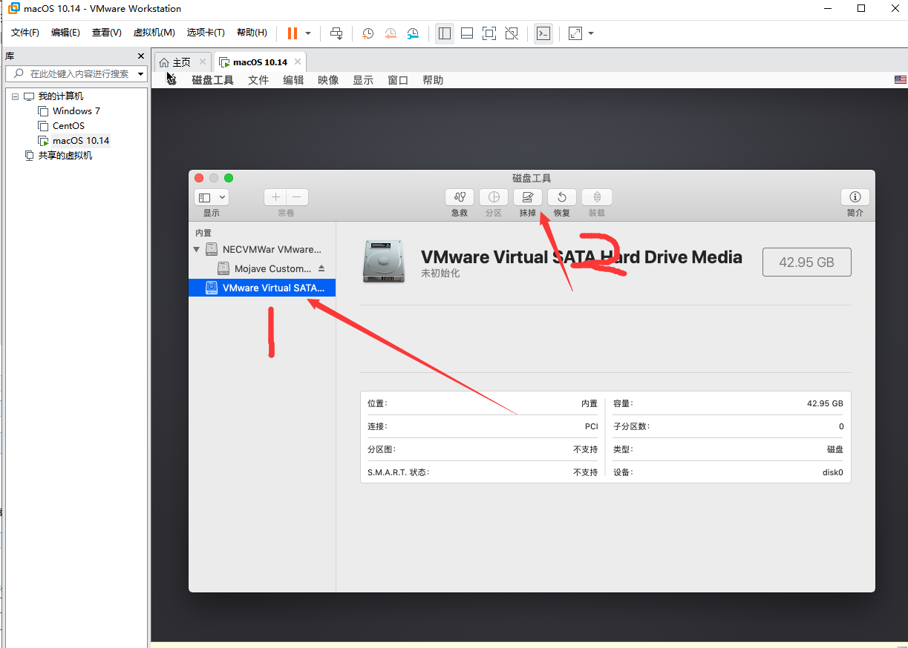Click the 42.95 GB capacity box
908x648 pixels.
tap(807, 262)
